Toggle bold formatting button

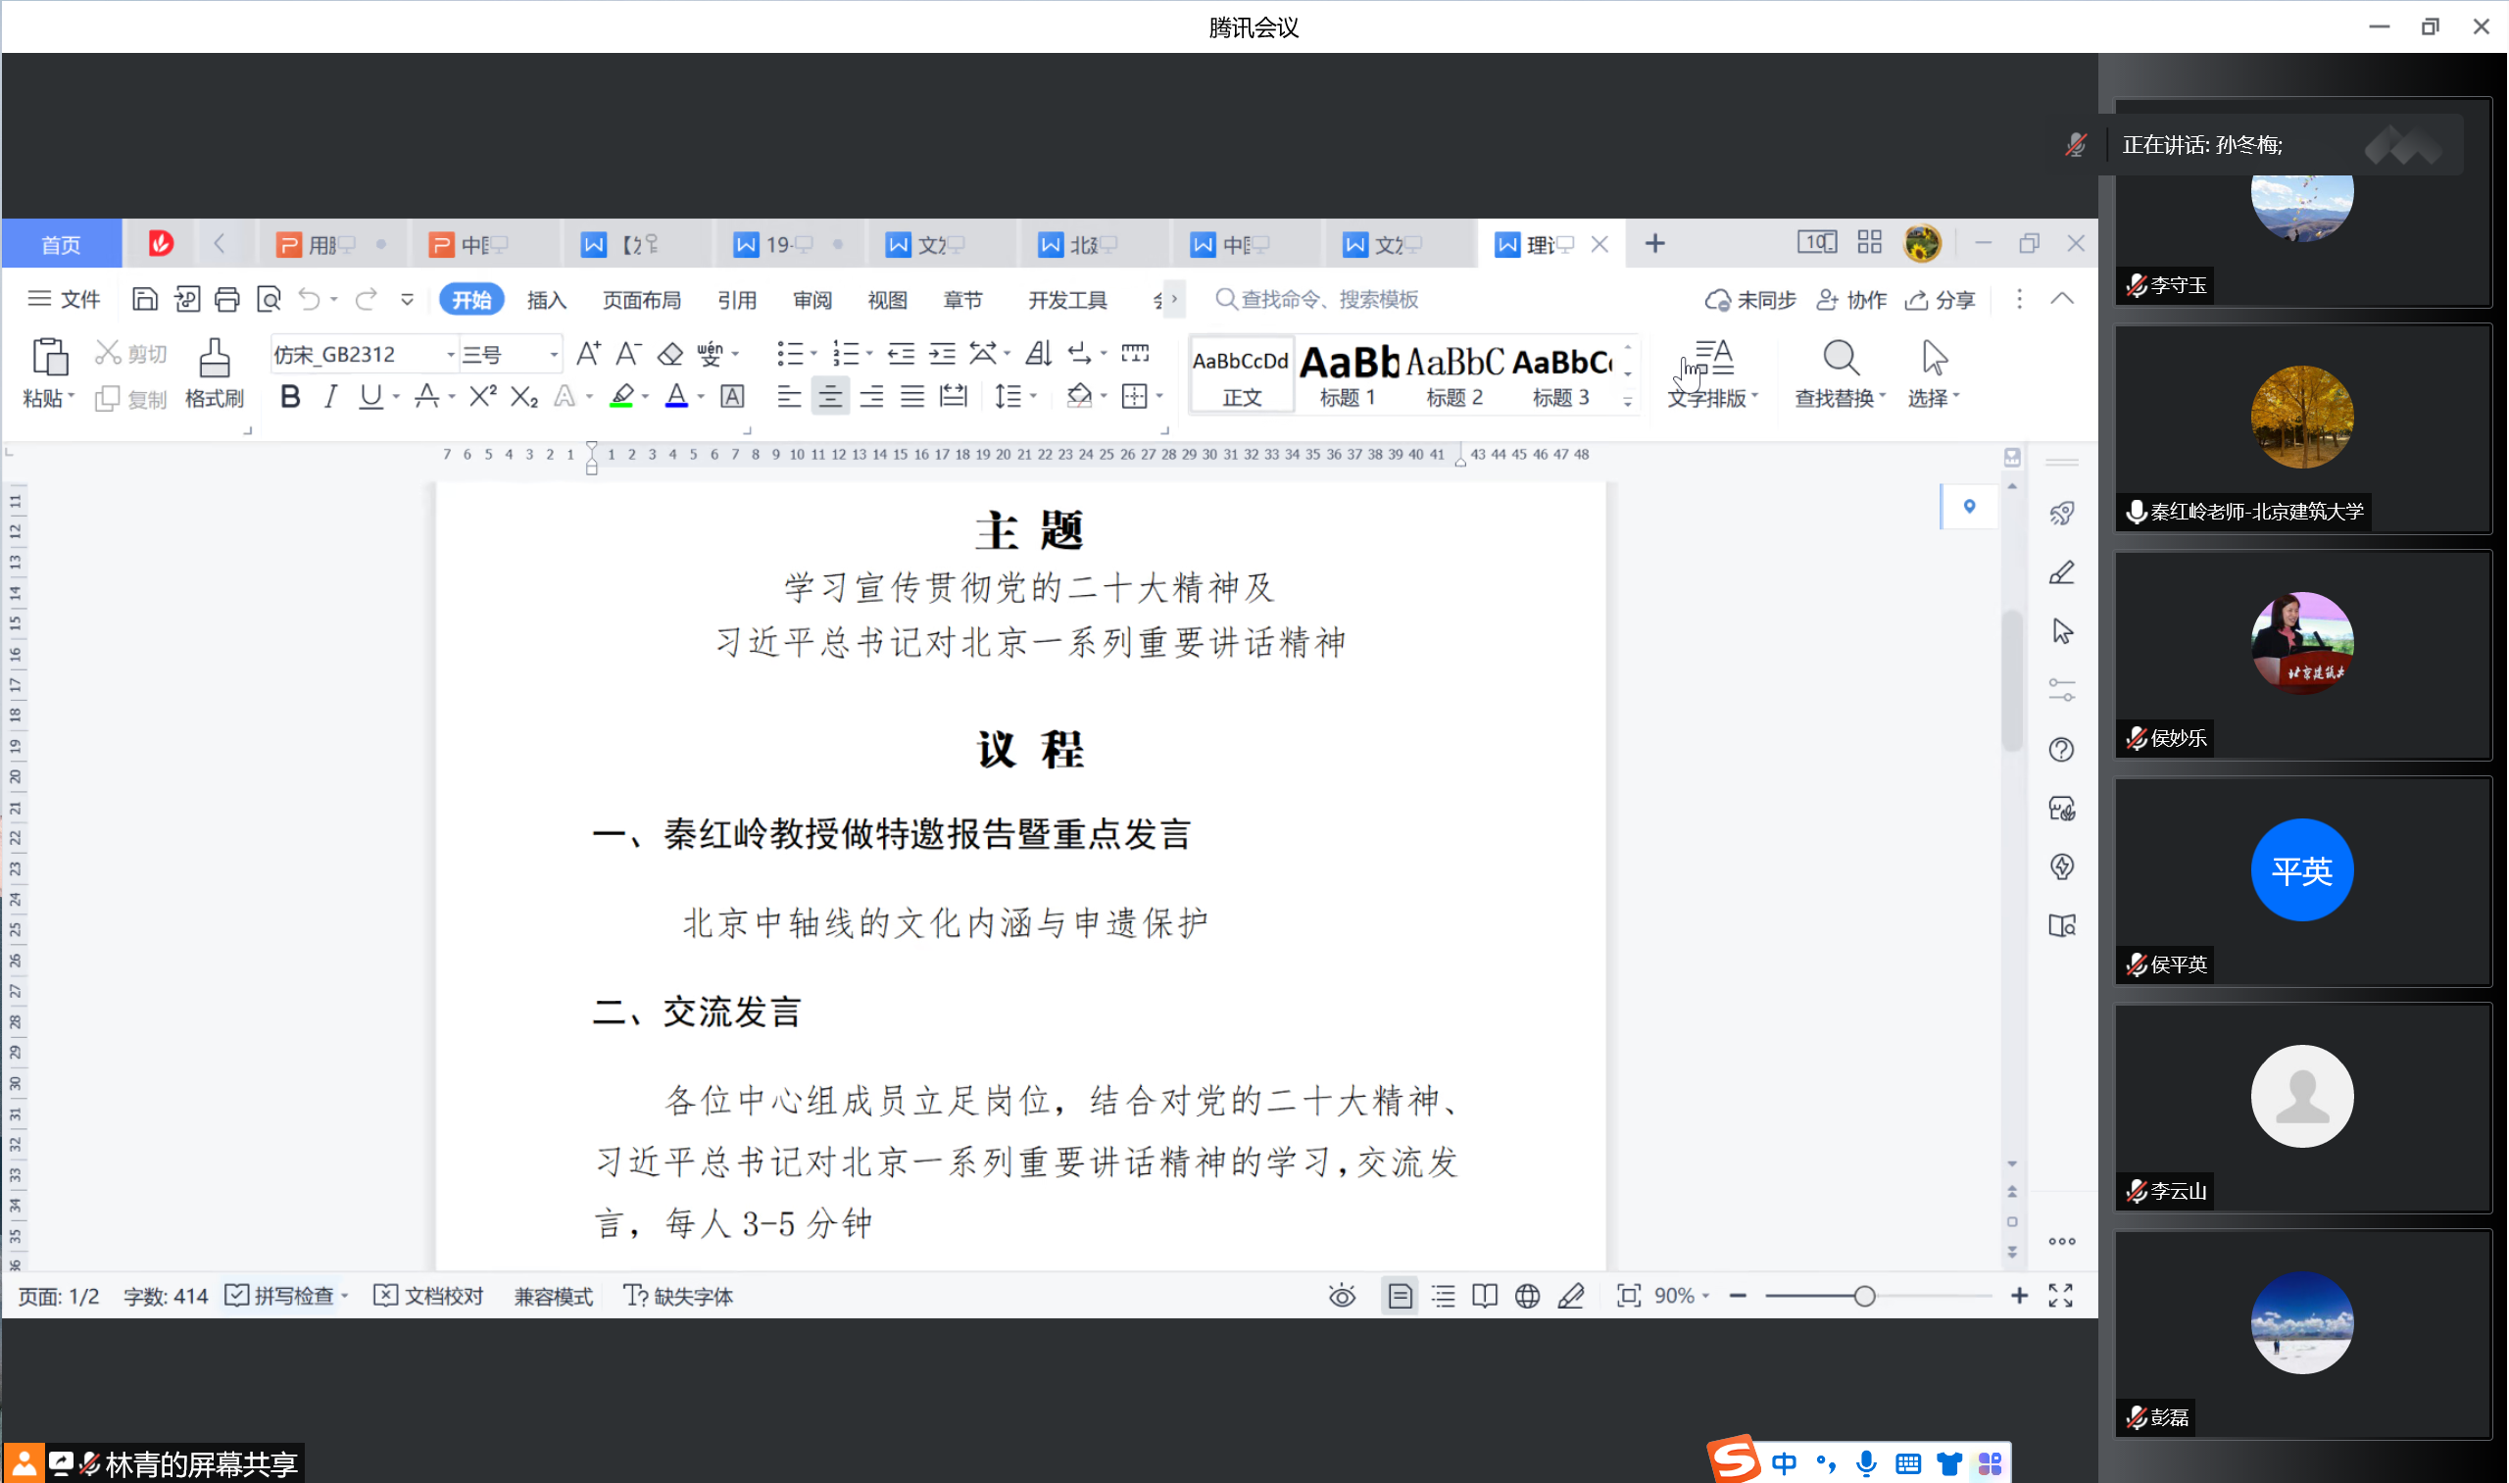pos(290,396)
